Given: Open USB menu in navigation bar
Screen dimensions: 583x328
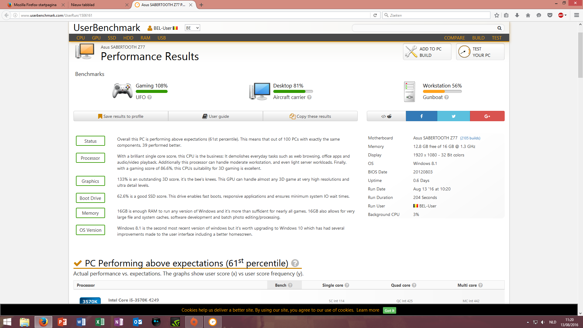Looking at the screenshot, I should [x=162, y=38].
